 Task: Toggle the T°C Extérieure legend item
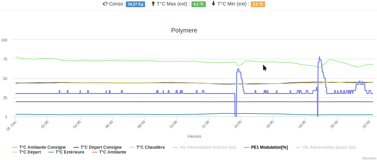pos(70,152)
